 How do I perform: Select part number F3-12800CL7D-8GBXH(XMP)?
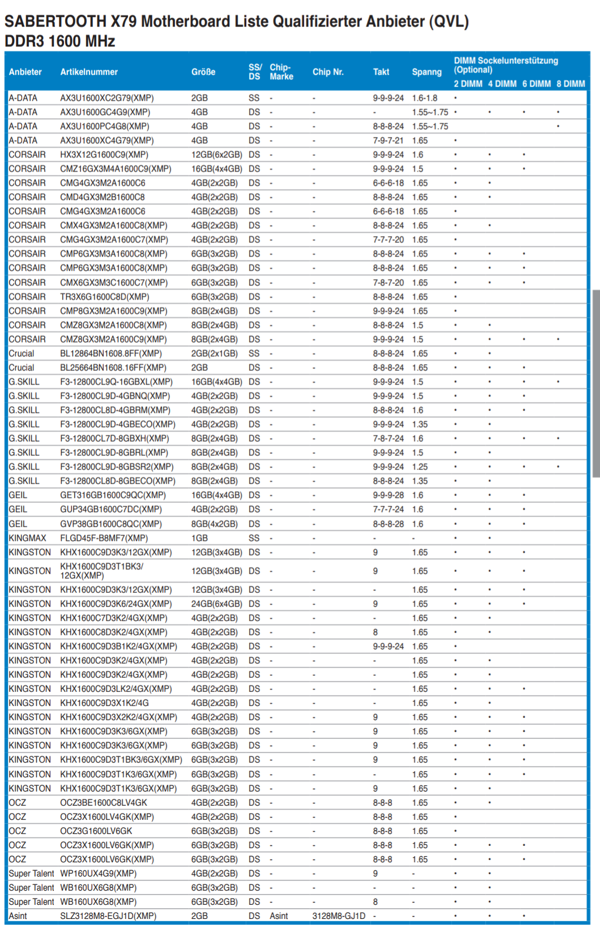point(115,438)
